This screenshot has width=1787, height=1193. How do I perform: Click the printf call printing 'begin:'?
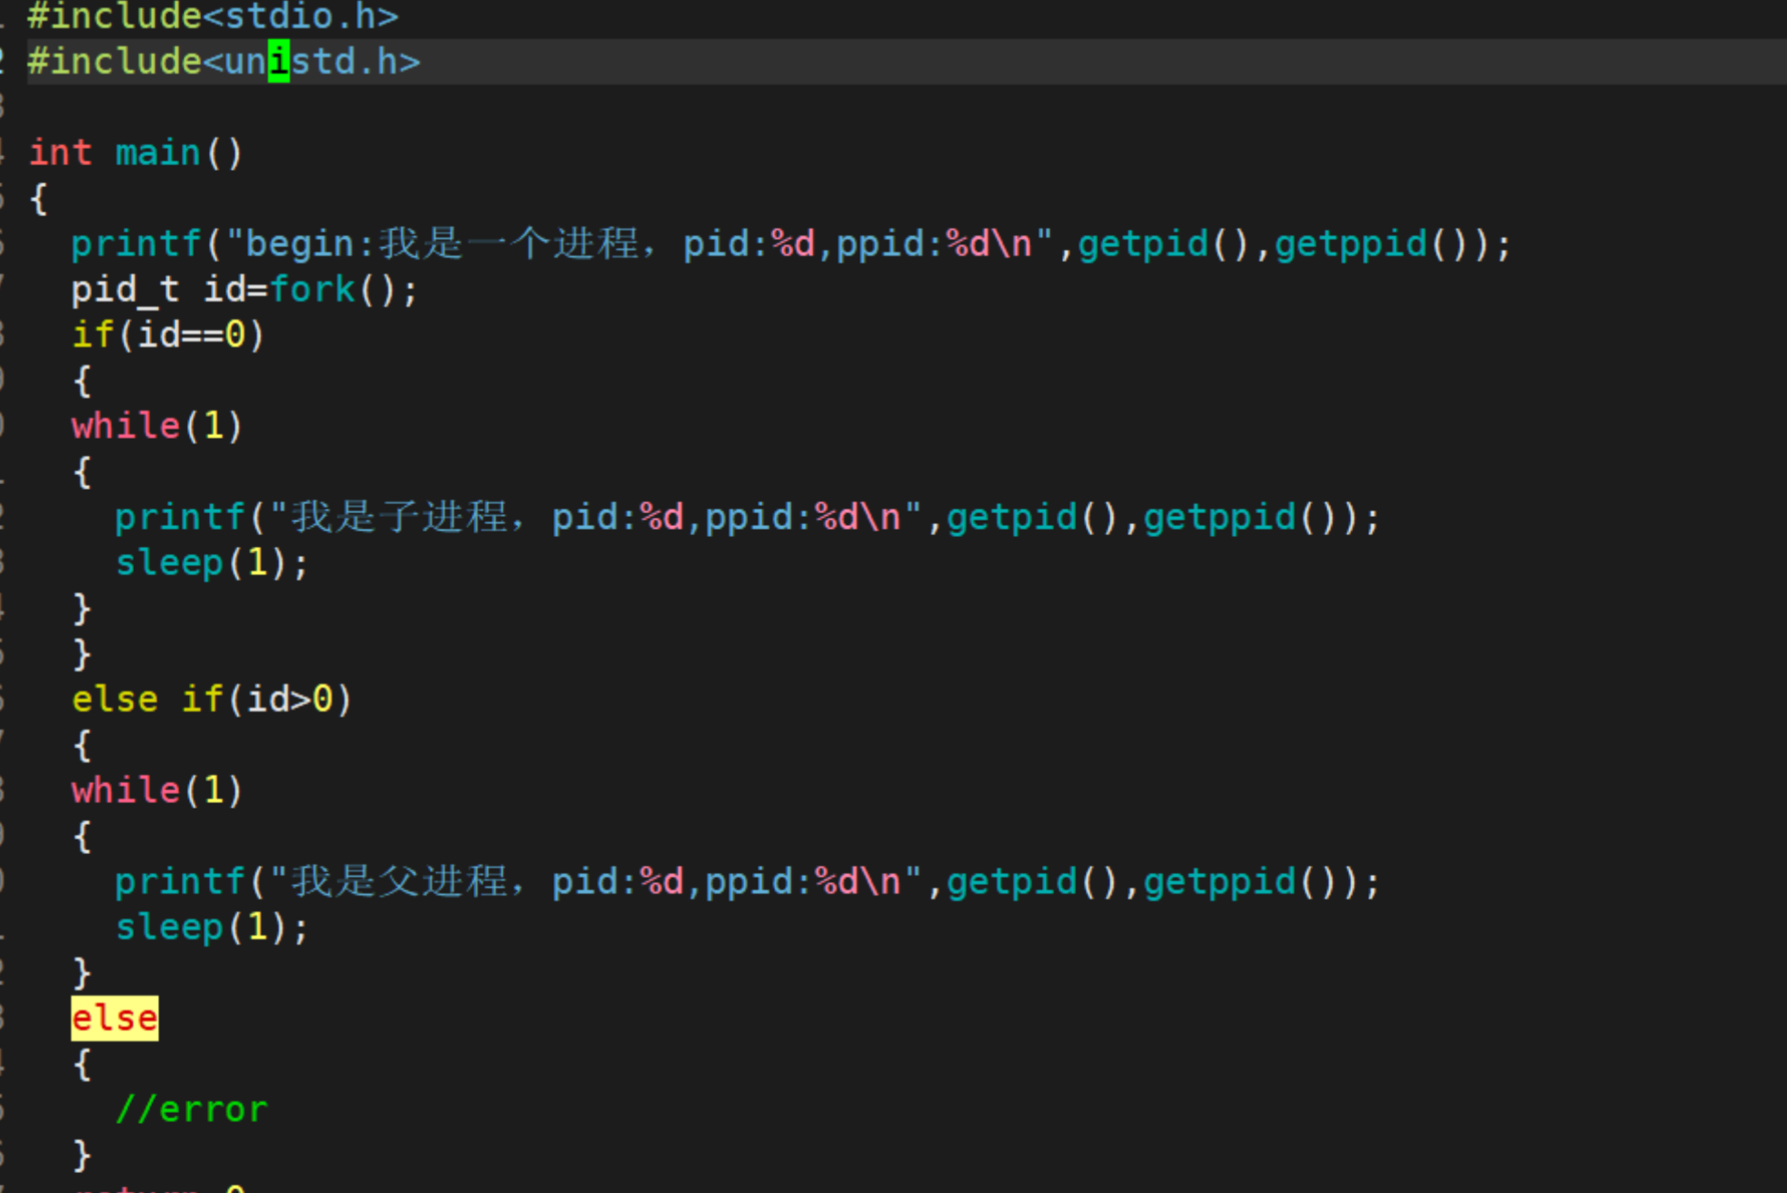tap(135, 244)
